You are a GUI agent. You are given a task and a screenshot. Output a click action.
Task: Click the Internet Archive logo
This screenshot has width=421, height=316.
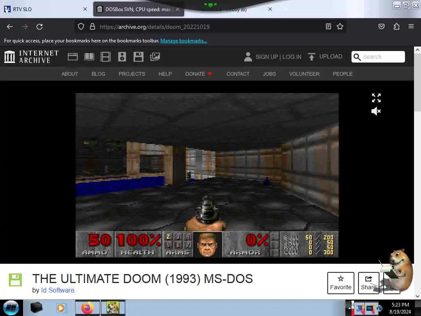[31, 57]
